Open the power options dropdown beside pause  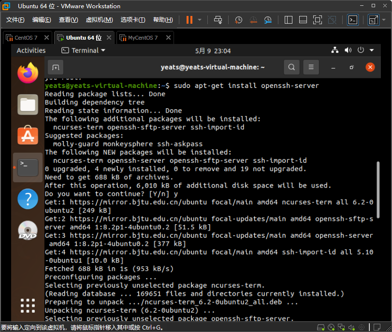click(x=200, y=20)
